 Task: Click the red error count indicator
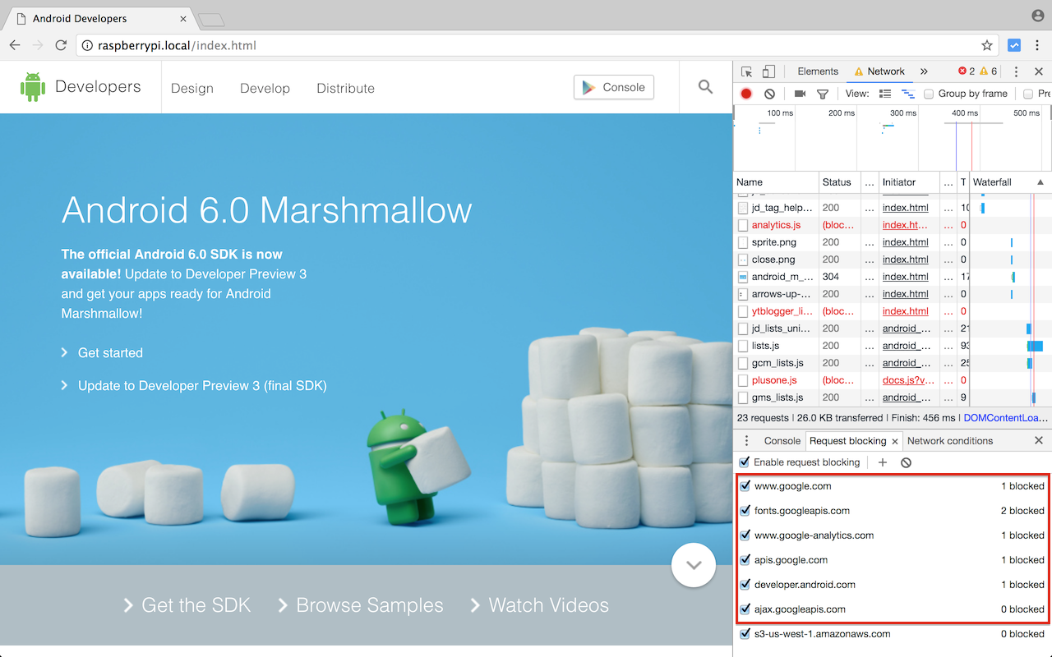click(x=967, y=71)
